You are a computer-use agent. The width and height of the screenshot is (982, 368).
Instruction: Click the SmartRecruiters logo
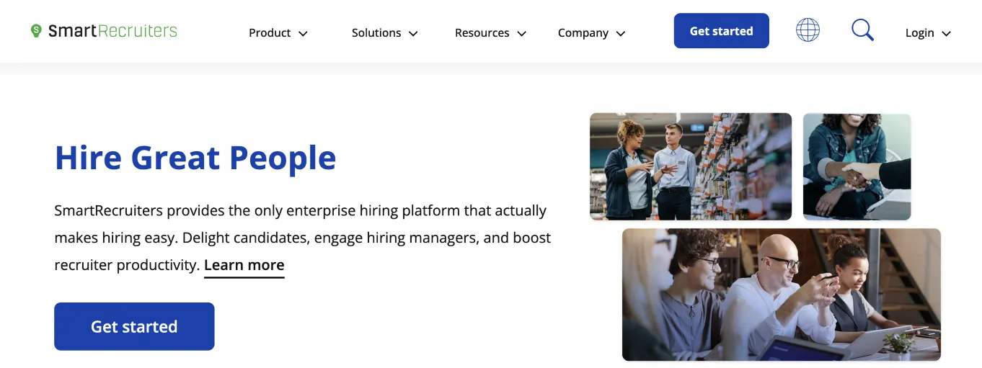[104, 31]
